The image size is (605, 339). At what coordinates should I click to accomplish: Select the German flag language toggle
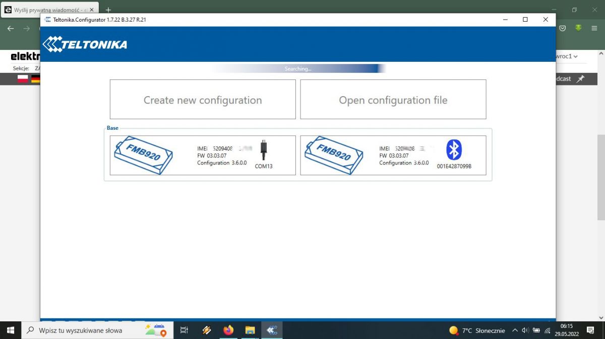[x=35, y=79]
